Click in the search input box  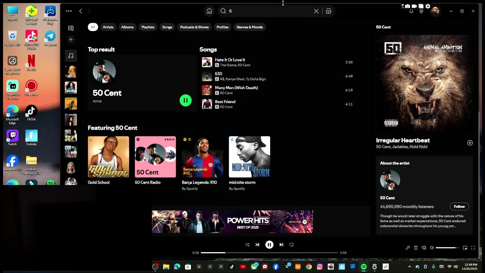point(270,11)
